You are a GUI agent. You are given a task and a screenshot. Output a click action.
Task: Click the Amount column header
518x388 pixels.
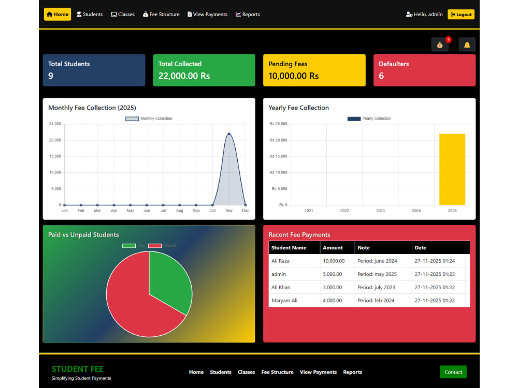[337, 248]
